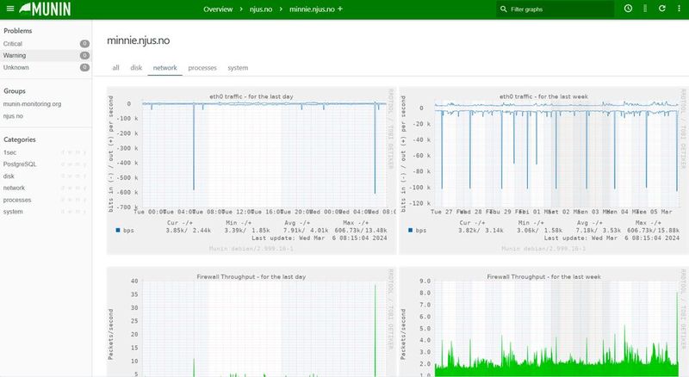Open the time range clock icon

628,9
